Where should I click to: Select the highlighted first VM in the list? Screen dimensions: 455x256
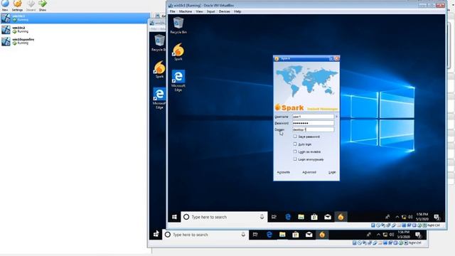tap(75, 18)
